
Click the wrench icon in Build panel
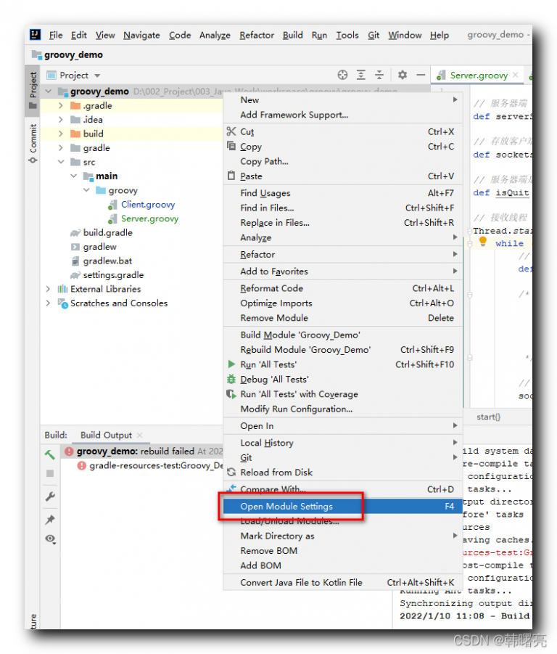50,496
